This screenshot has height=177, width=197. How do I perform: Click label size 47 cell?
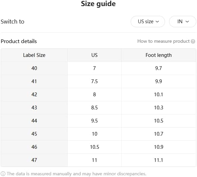pyautogui.click(x=34, y=160)
